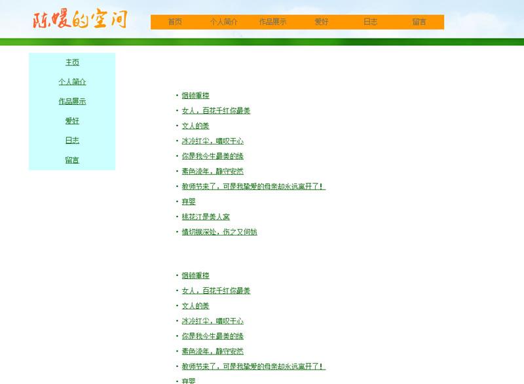Open 烟锁重楼 in the first article list
This screenshot has width=524, height=384.
click(195, 96)
